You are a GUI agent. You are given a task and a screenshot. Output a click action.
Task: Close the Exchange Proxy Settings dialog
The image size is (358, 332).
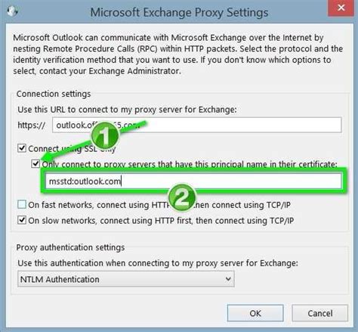(x=341, y=8)
